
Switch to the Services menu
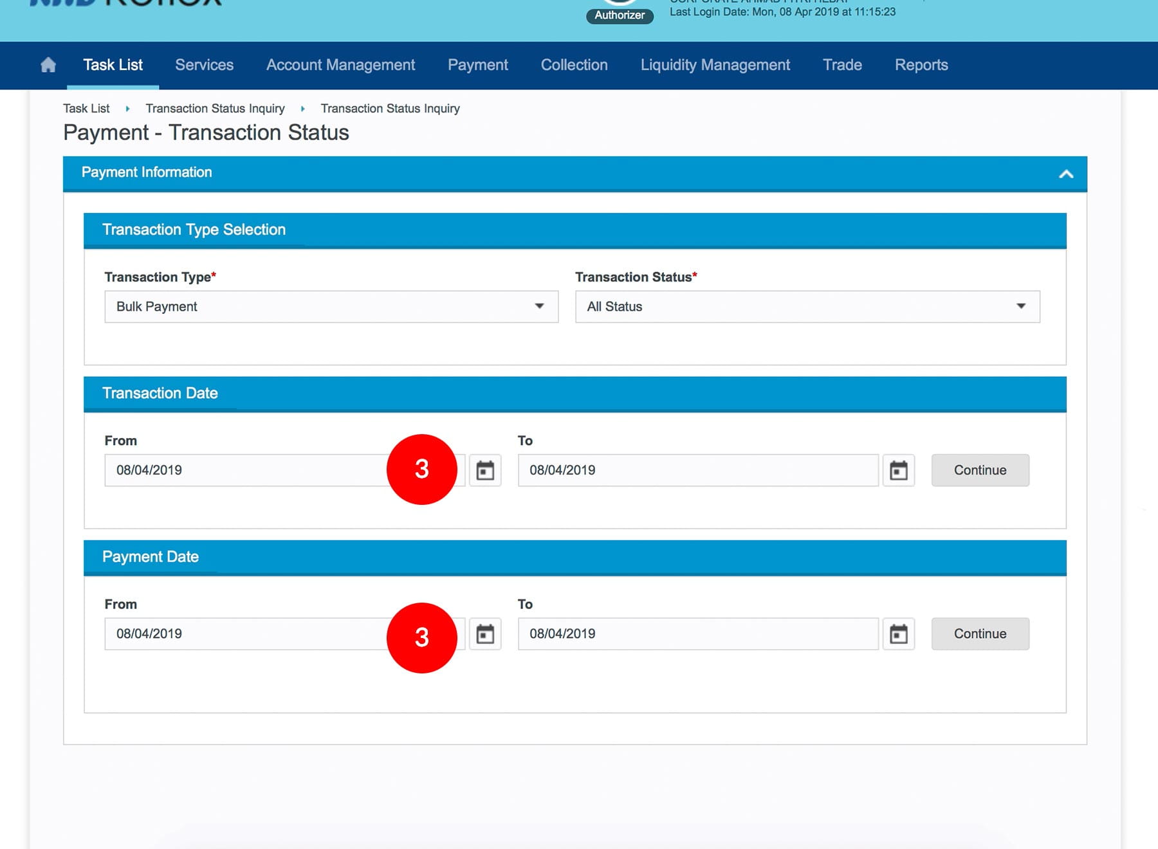(x=204, y=65)
